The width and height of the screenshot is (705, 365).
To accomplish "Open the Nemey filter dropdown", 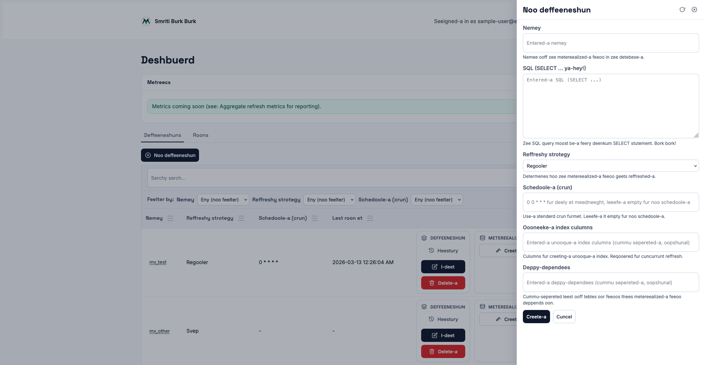I will pos(223,200).
